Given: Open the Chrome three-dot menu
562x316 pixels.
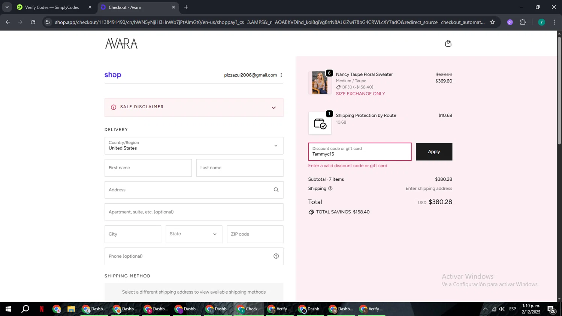Looking at the screenshot, I should (x=554, y=22).
